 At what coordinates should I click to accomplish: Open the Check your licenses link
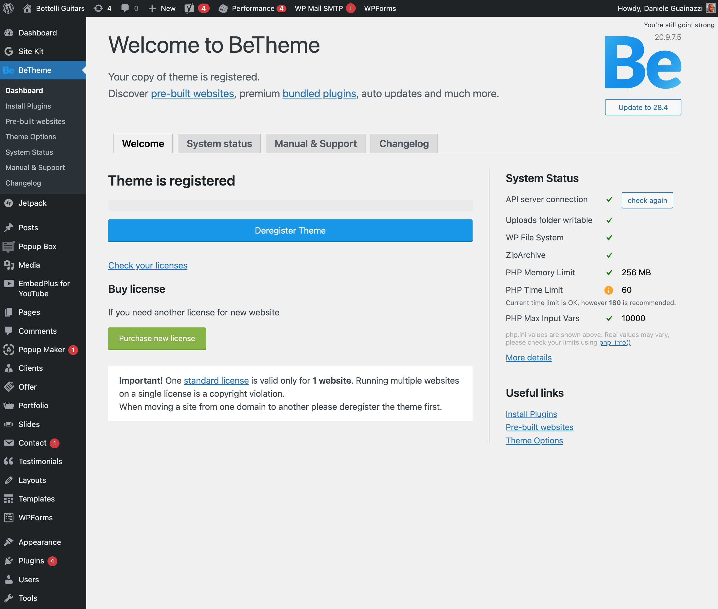147,265
